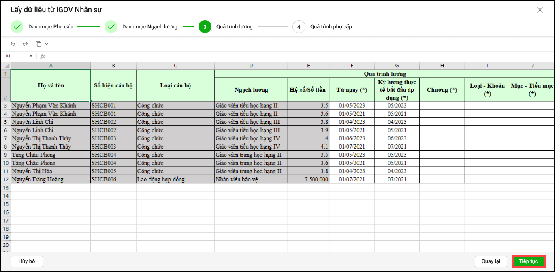Click the undo arrow in the toolbar
The image size is (555, 272).
pyautogui.click(x=13, y=44)
